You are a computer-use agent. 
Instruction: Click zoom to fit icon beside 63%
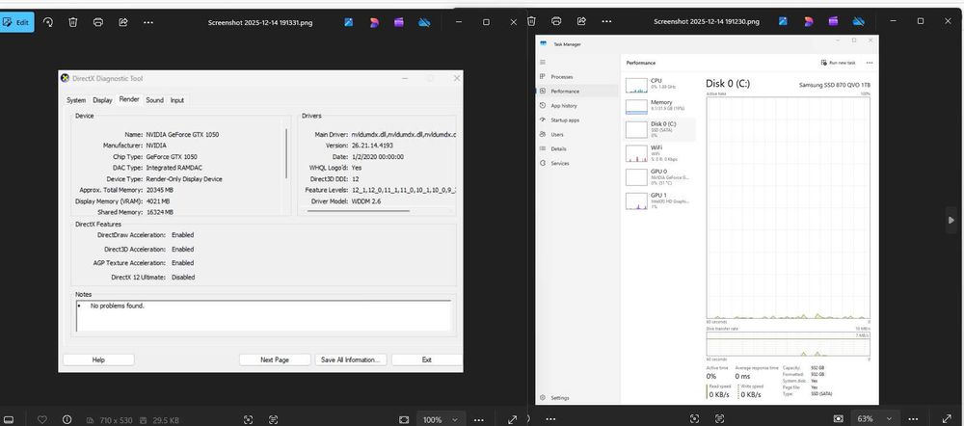839,418
